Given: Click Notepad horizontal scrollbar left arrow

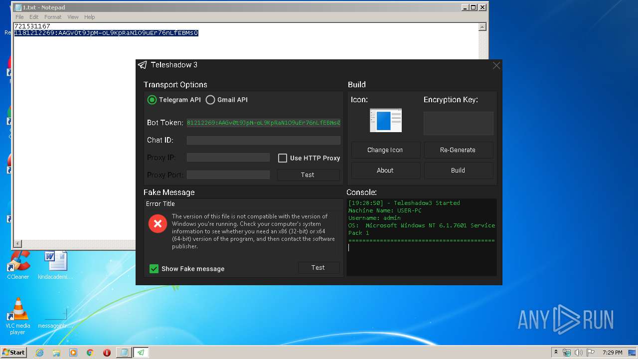Looking at the screenshot, I should pyautogui.click(x=18, y=244).
